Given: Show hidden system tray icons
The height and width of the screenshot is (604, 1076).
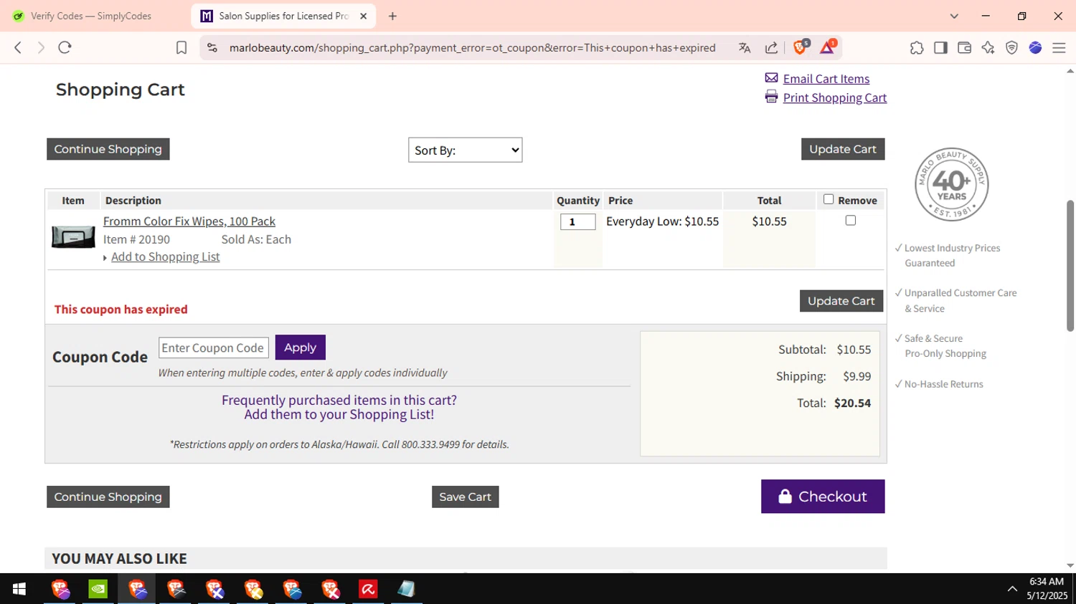Looking at the screenshot, I should coord(1012,589).
